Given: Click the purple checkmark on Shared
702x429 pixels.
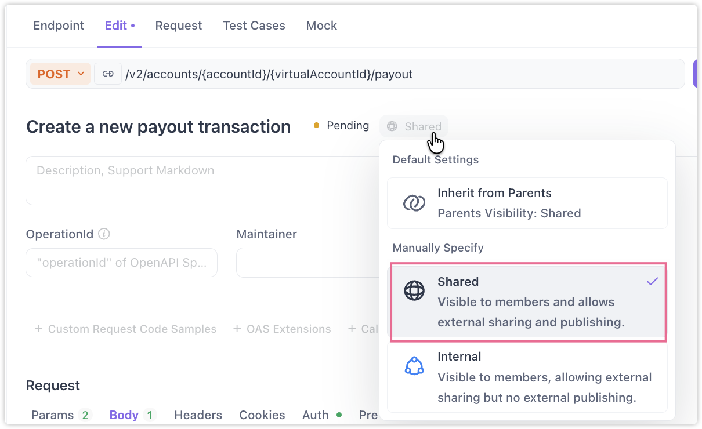Looking at the screenshot, I should point(653,282).
